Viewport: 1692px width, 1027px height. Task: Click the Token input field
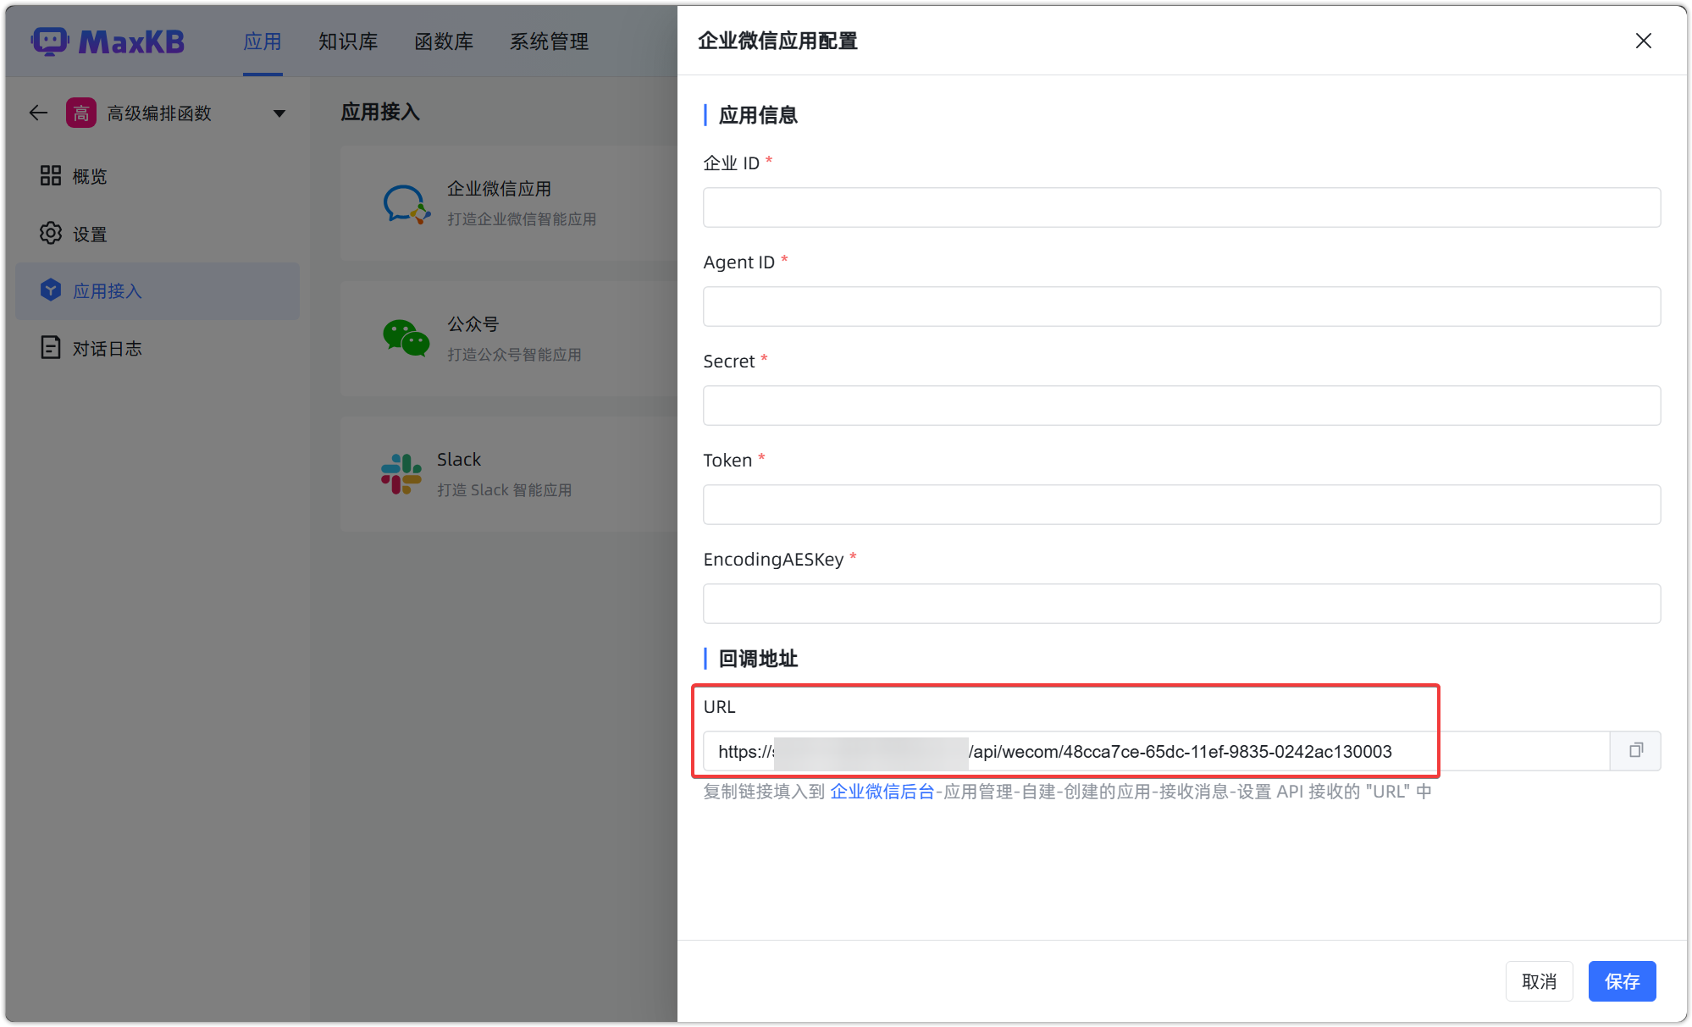click(x=1181, y=505)
